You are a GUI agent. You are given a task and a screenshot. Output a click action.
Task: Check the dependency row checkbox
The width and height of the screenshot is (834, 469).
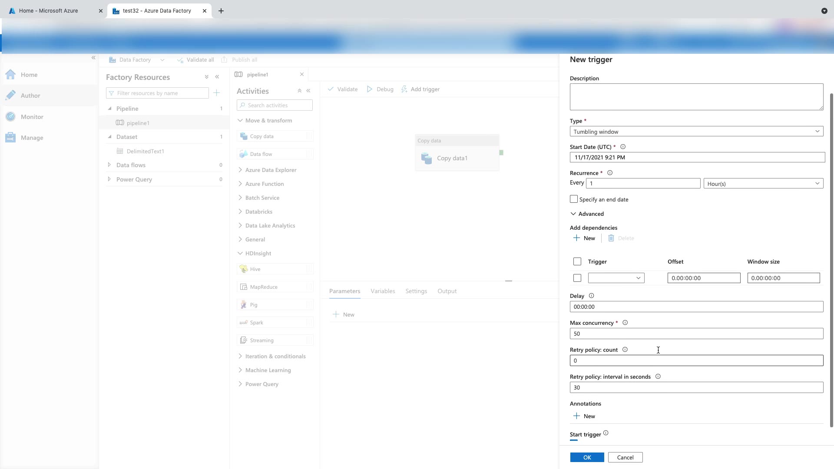(577, 278)
